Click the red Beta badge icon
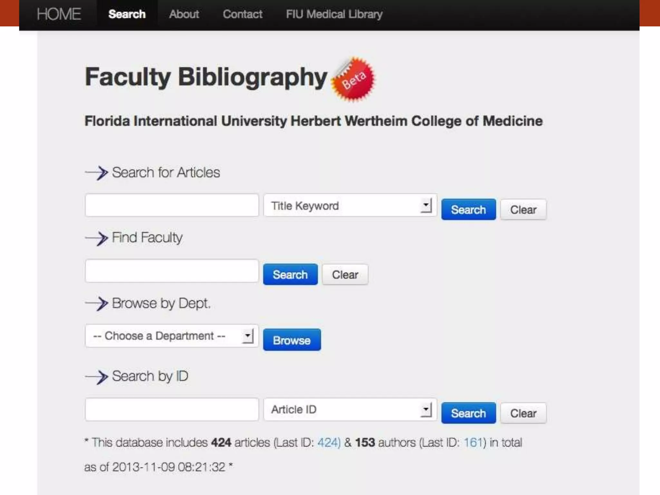The image size is (660, 495). [x=353, y=79]
